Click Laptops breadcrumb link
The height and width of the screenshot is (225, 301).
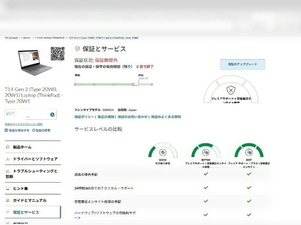26,38
